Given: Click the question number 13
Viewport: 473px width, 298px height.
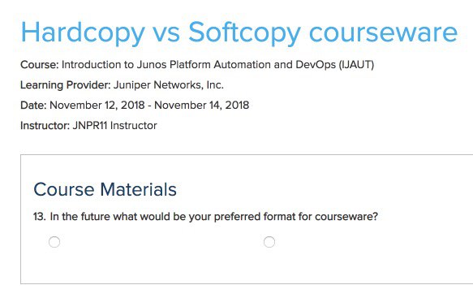Looking at the screenshot, I should (x=40, y=217).
